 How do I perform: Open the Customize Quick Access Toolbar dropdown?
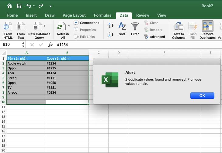(x=50, y=6)
